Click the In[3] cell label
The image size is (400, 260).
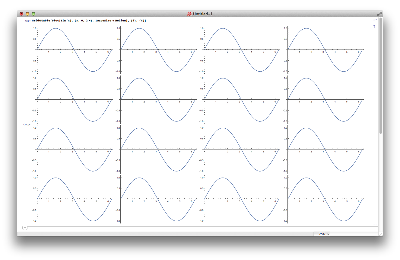coord(27,21)
